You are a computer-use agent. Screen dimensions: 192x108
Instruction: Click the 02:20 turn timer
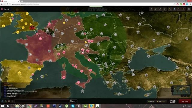tap(173, 101)
